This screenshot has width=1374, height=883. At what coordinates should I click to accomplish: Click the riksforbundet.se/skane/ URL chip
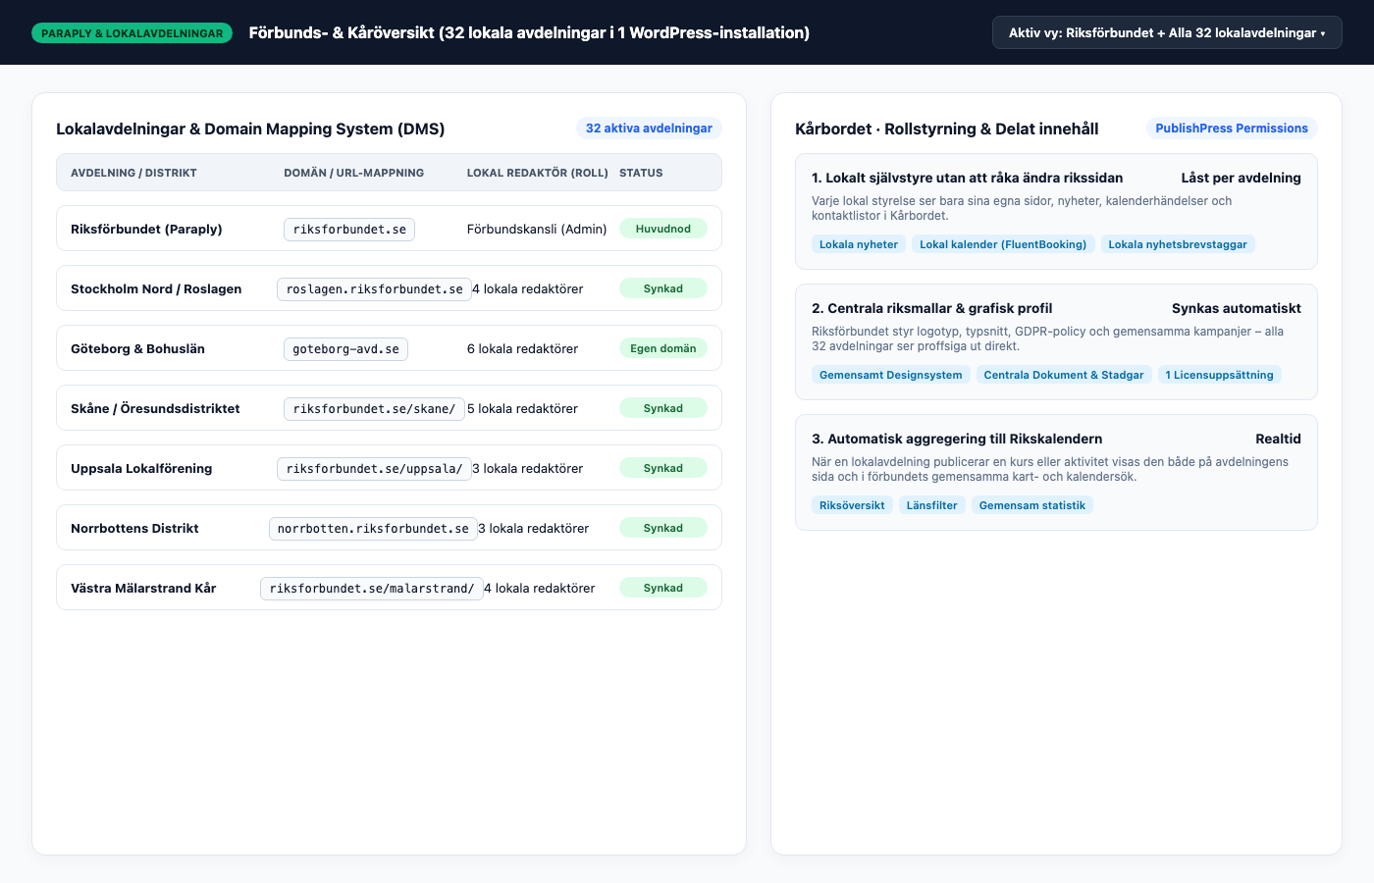pos(374,409)
